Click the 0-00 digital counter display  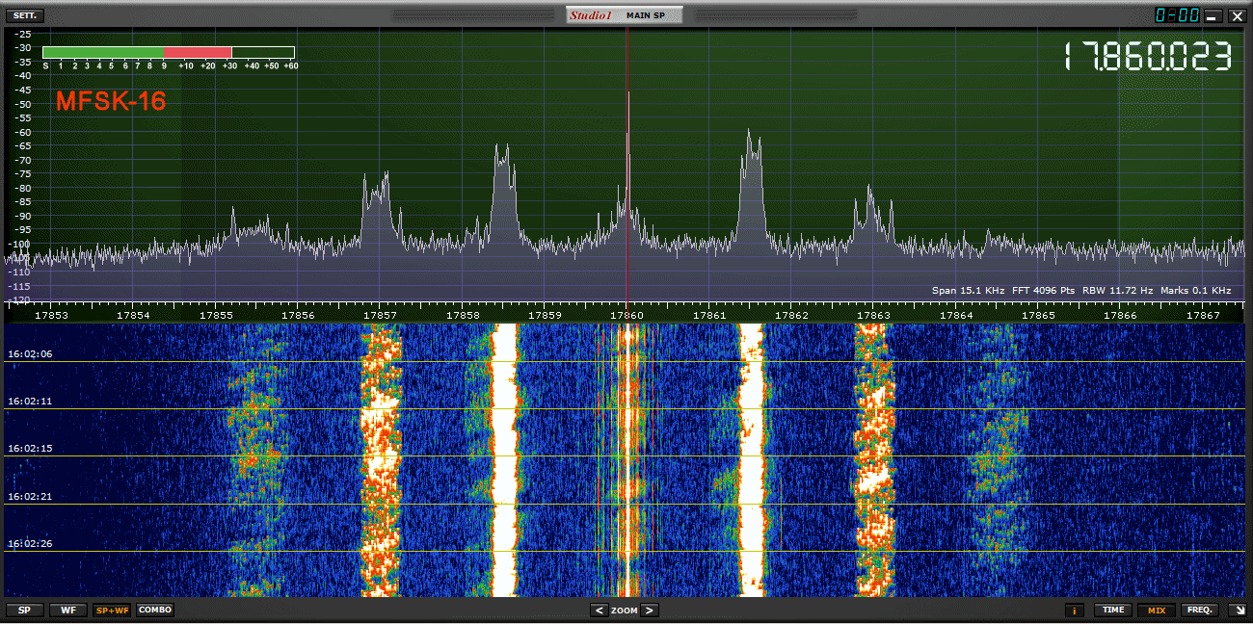[x=1177, y=15]
